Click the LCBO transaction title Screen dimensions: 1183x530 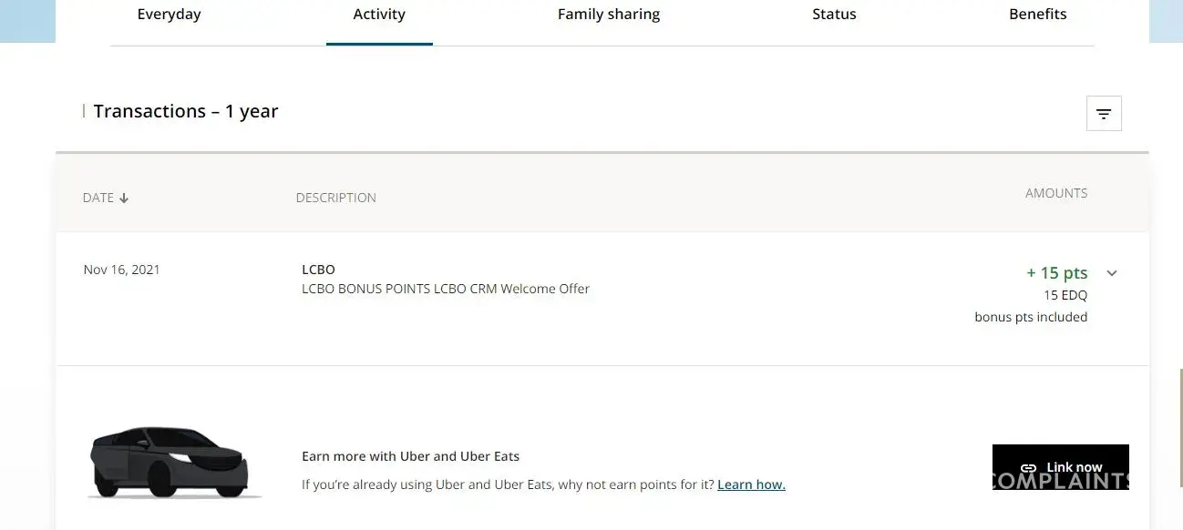pyautogui.click(x=318, y=270)
